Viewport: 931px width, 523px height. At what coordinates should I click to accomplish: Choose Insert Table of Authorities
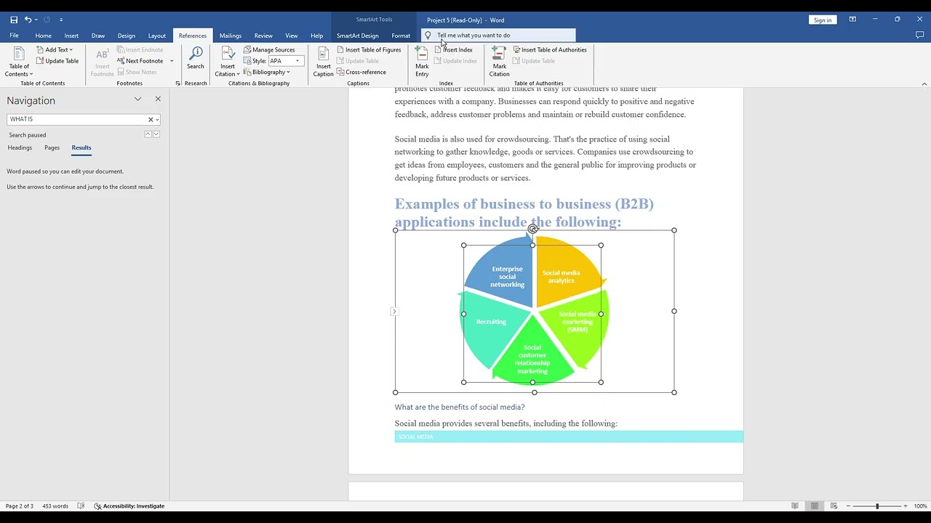pos(550,49)
